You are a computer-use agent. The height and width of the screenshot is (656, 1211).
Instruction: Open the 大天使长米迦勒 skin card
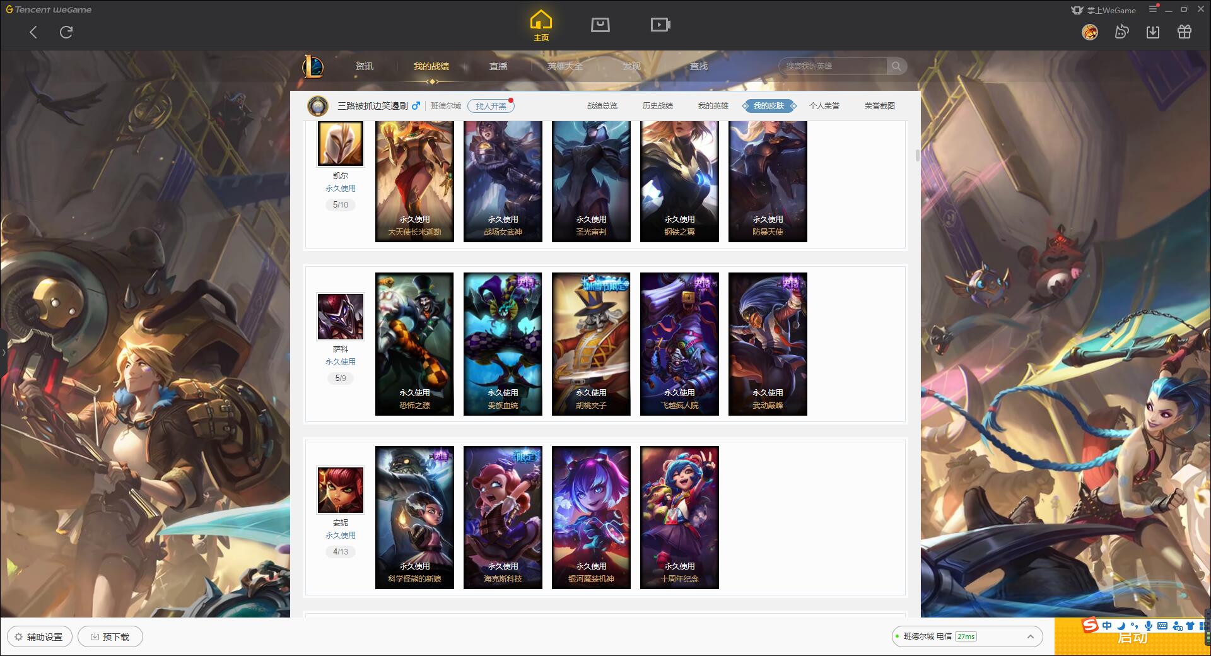click(x=414, y=181)
